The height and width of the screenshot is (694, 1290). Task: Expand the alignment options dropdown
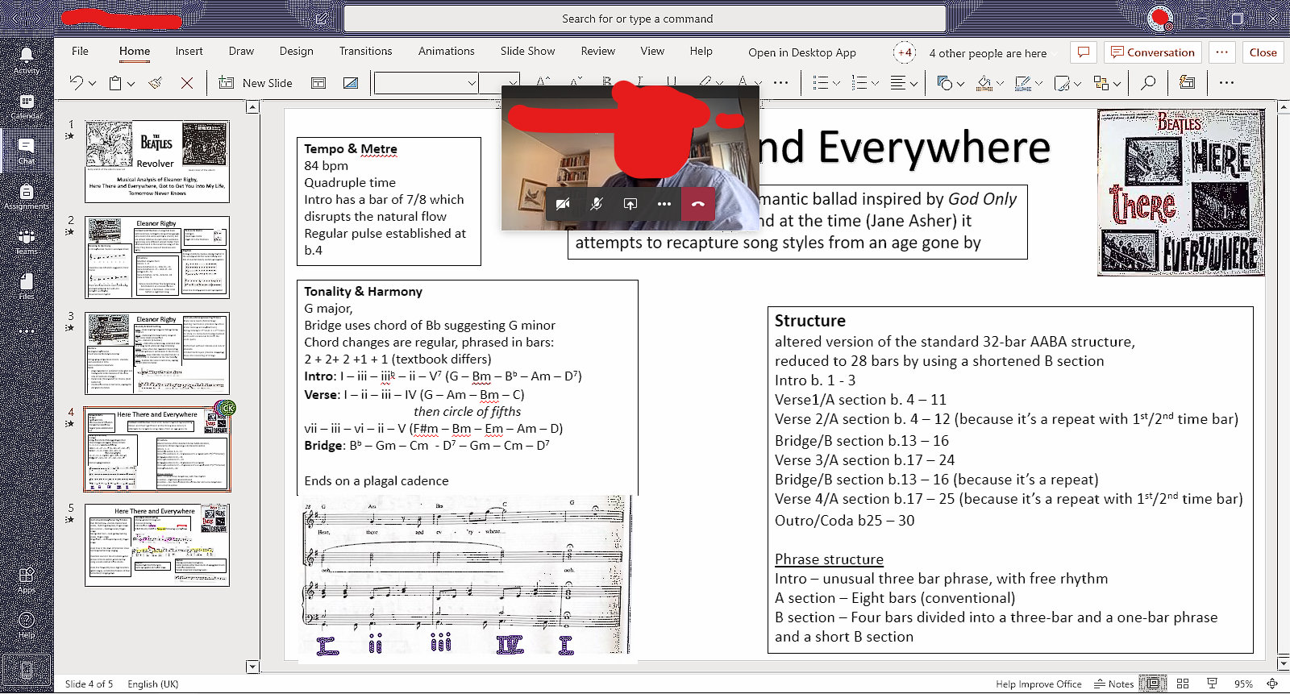coord(913,83)
